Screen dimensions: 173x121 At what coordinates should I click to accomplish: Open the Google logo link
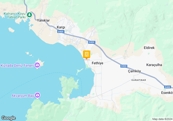(x=9, y=118)
